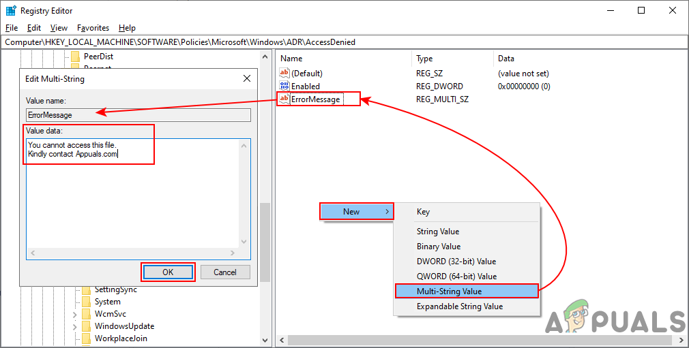
Task: Choose Multi-String Value option
Action: coord(467,291)
